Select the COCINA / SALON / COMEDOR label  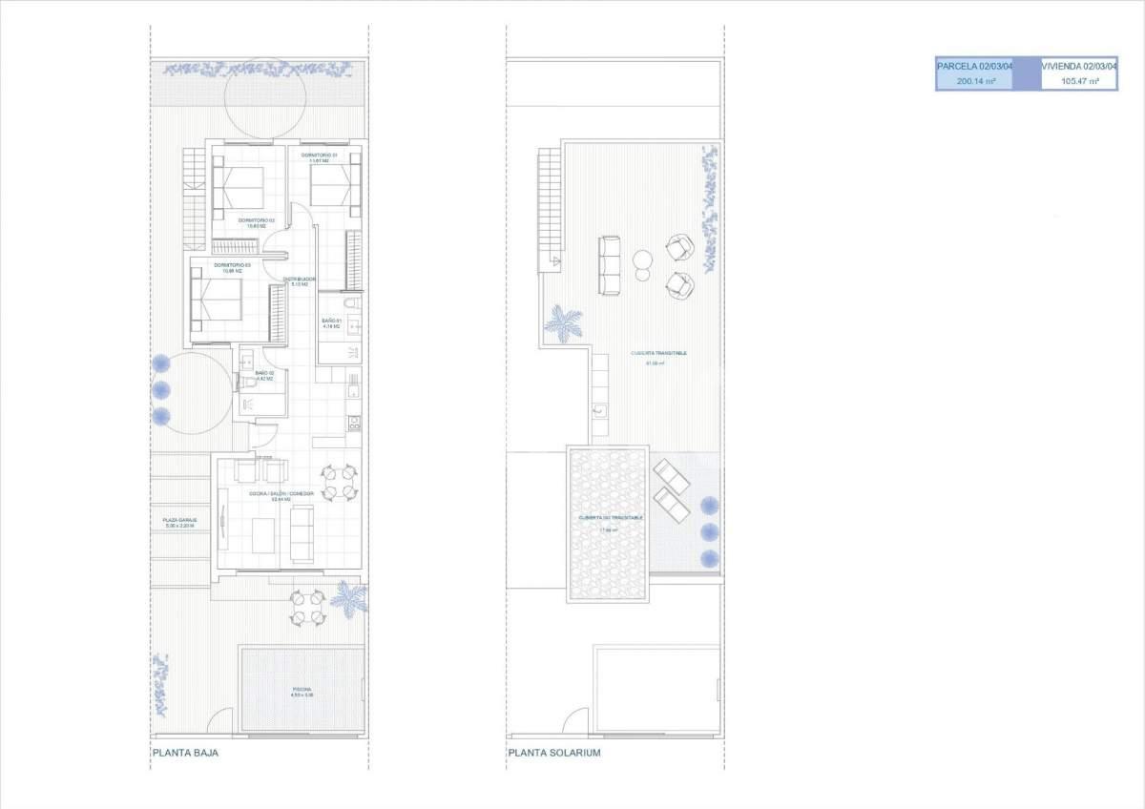(x=281, y=495)
